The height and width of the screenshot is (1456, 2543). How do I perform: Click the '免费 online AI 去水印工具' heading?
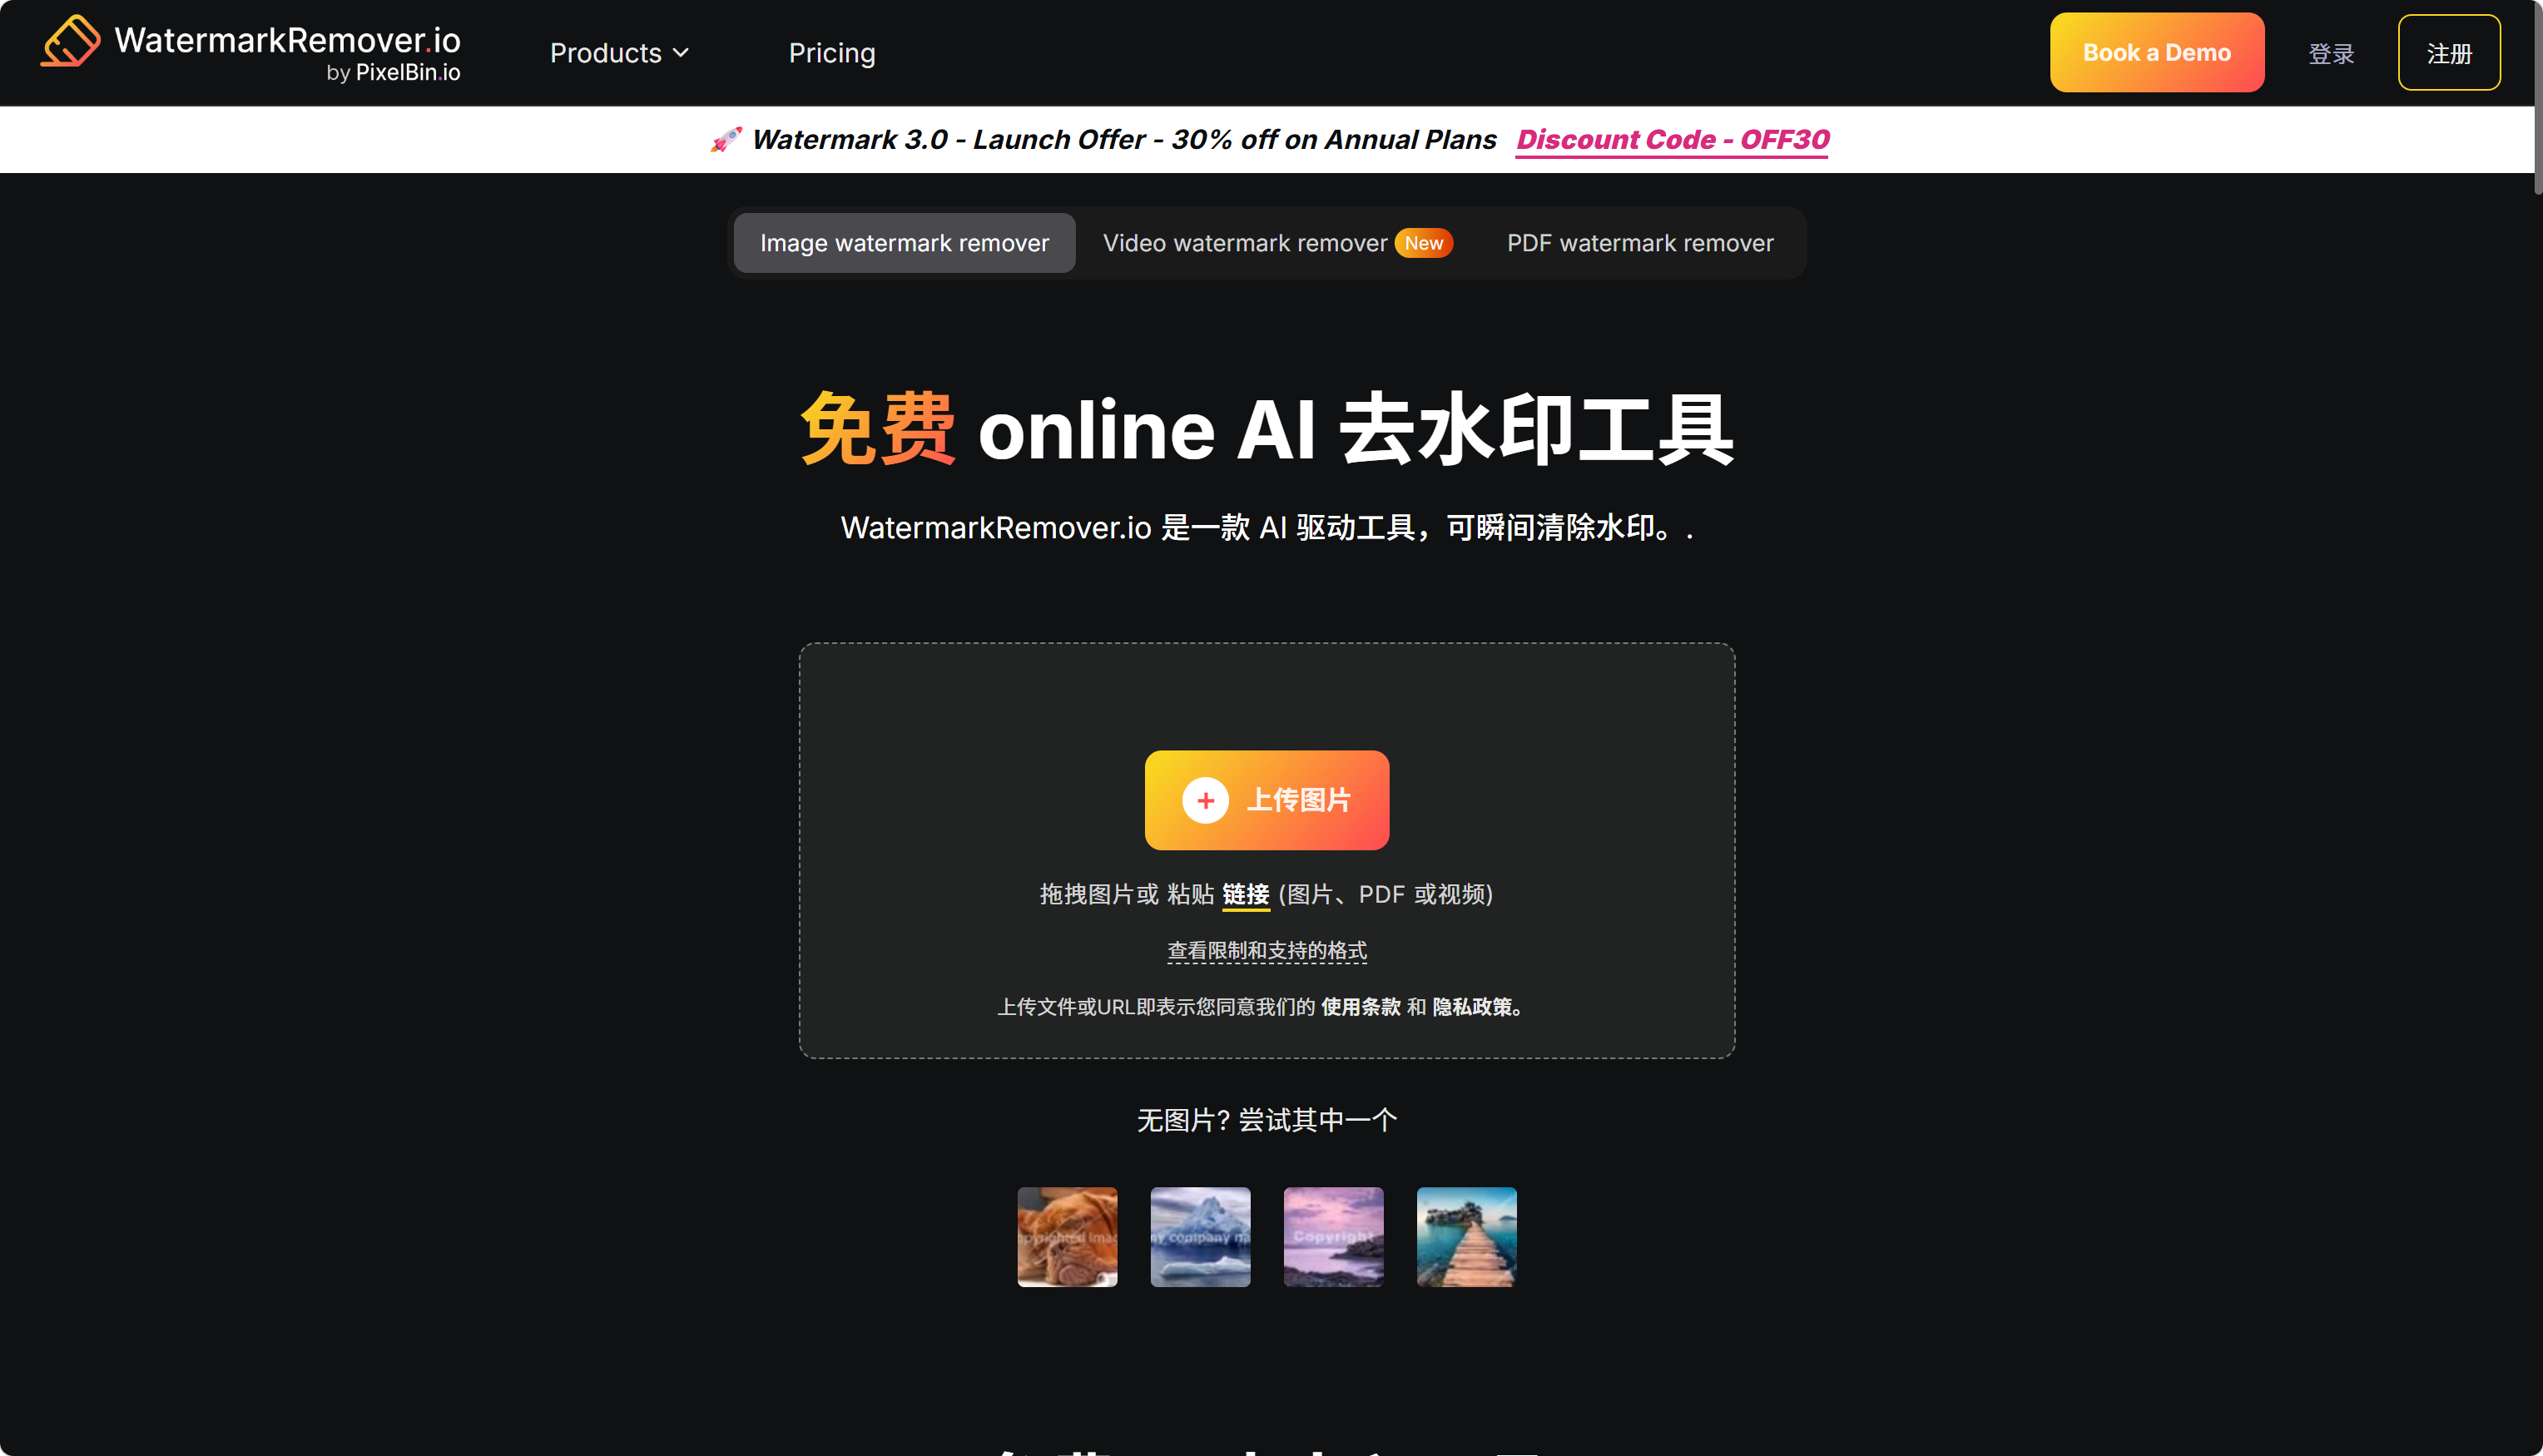[1266, 429]
